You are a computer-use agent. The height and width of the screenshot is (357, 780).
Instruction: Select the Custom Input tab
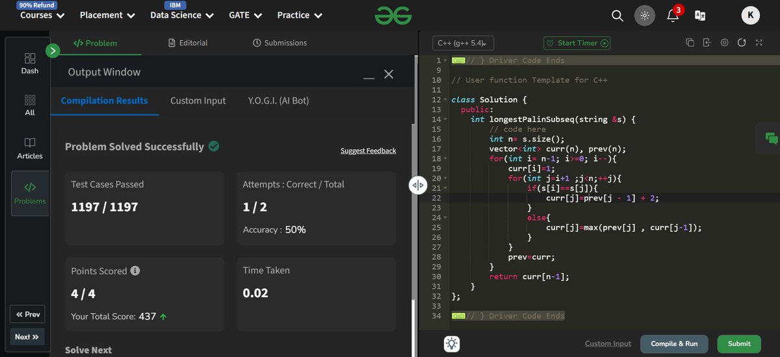tap(198, 101)
